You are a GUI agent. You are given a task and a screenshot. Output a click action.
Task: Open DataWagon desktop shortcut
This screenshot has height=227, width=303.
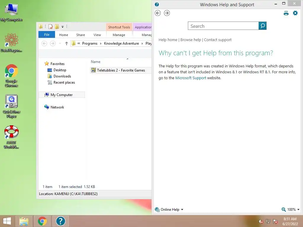[12, 43]
